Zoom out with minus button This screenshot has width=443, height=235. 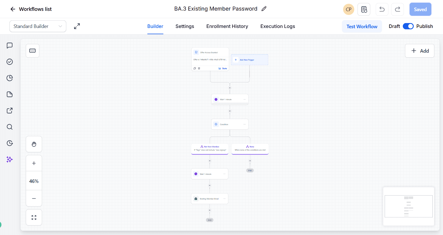34,198
